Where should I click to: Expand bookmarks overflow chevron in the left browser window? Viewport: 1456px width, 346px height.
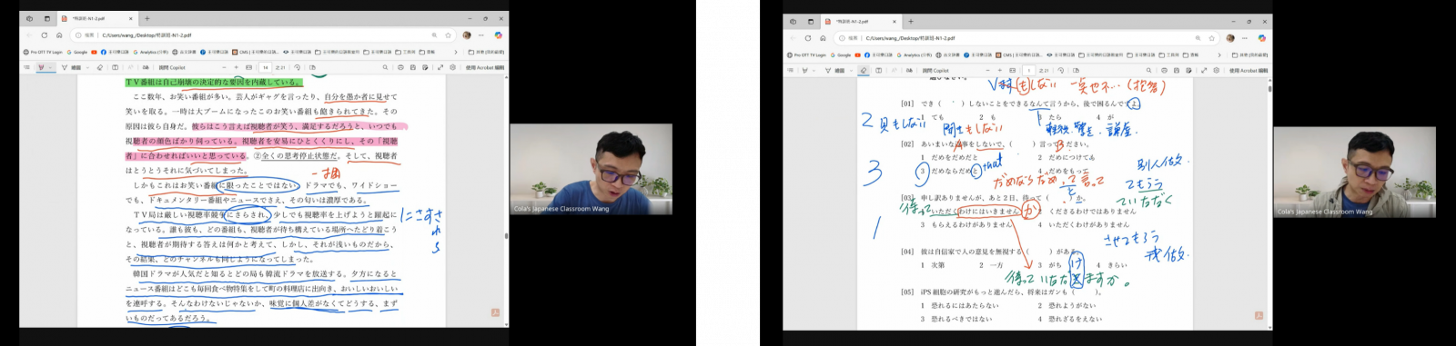pyautogui.click(x=456, y=53)
